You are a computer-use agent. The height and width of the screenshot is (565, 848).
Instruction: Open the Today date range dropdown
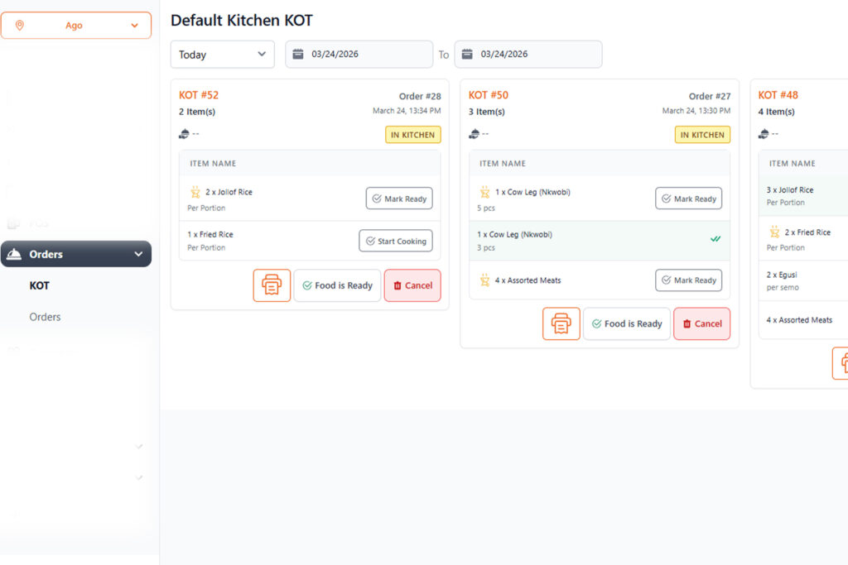pyautogui.click(x=222, y=55)
